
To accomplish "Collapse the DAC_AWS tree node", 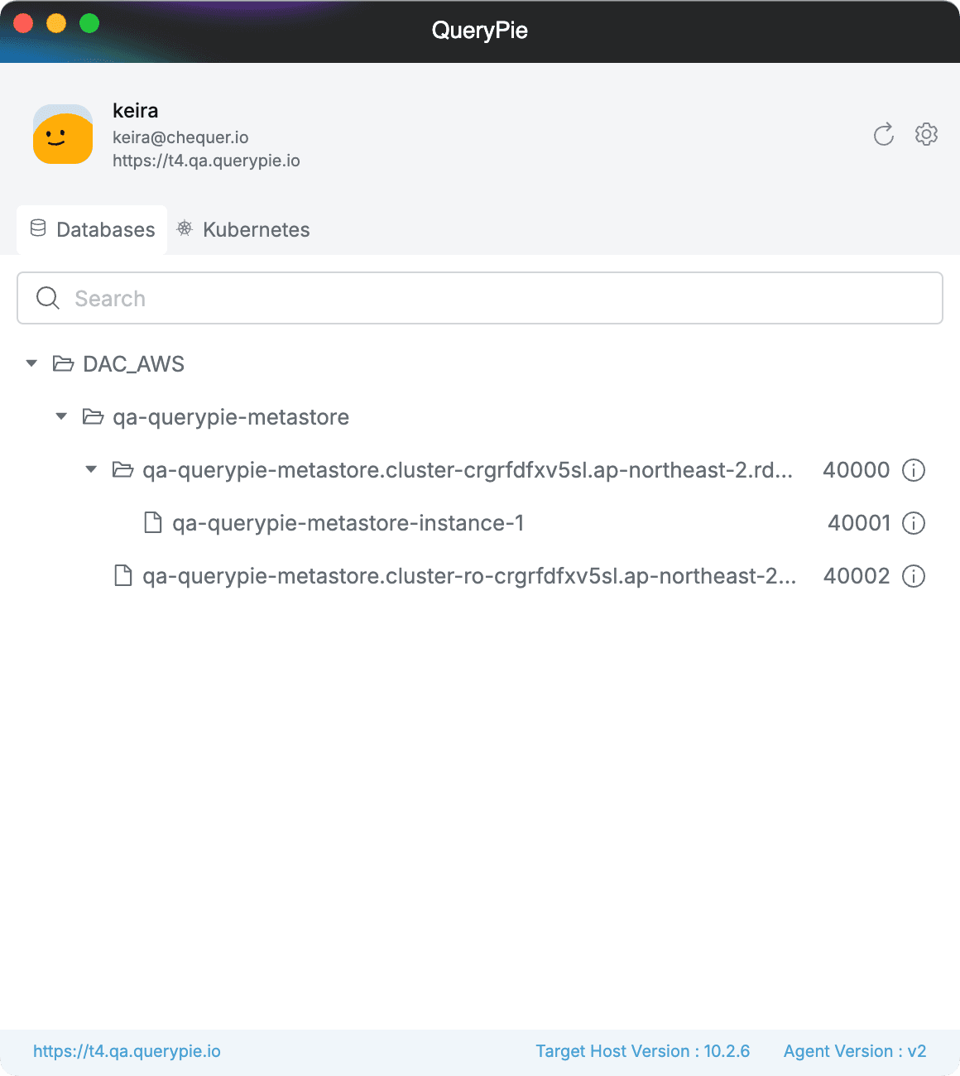I will pos(31,364).
